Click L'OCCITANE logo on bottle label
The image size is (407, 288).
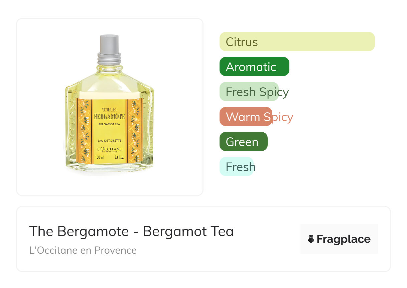tap(109, 149)
